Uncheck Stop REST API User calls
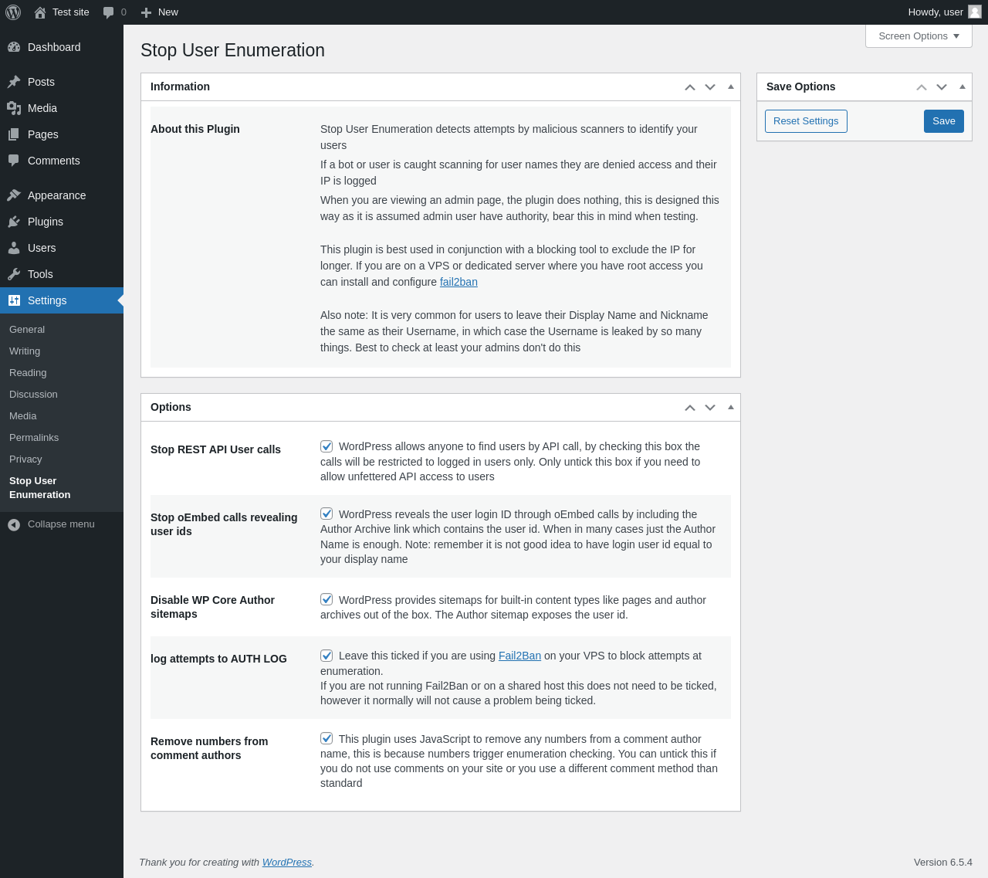988x878 pixels. (327, 446)
